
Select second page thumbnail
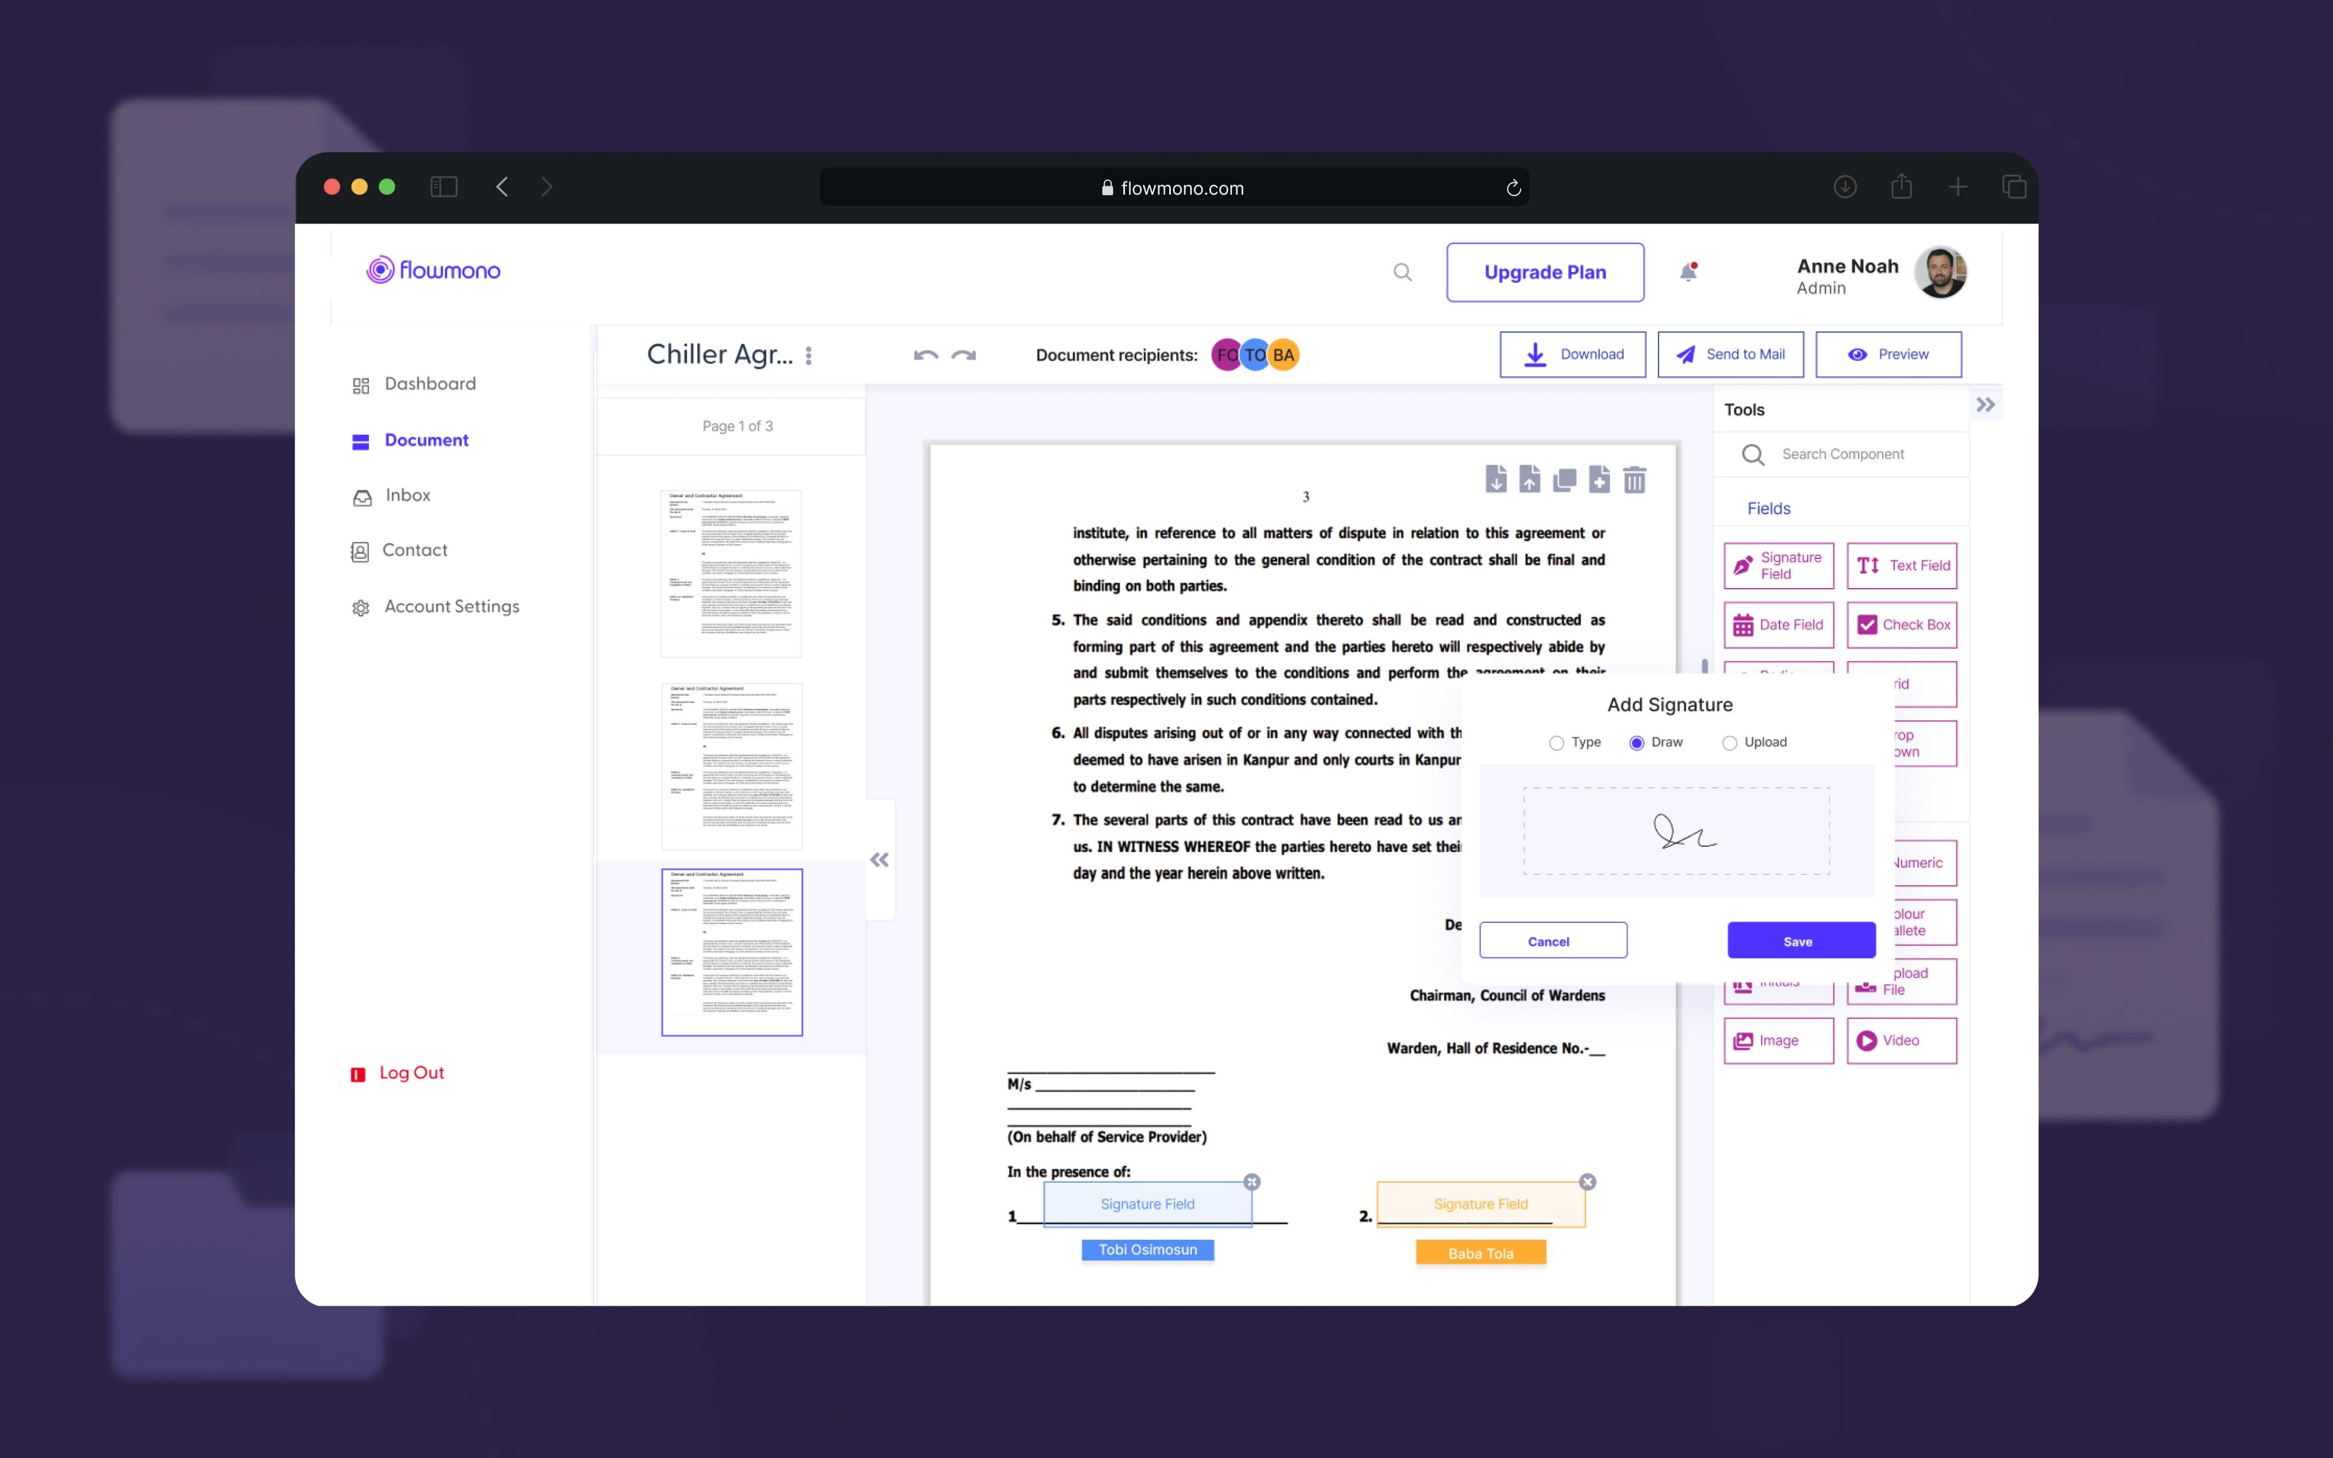click(x=731, y=767)
